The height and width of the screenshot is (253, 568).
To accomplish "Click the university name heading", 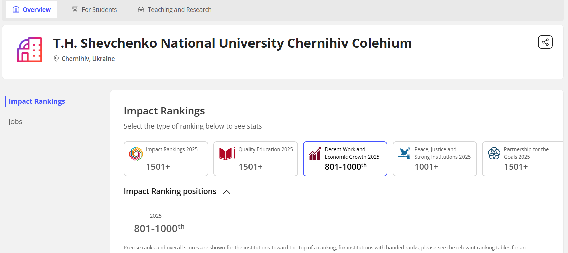I will [x=233, y=43].
